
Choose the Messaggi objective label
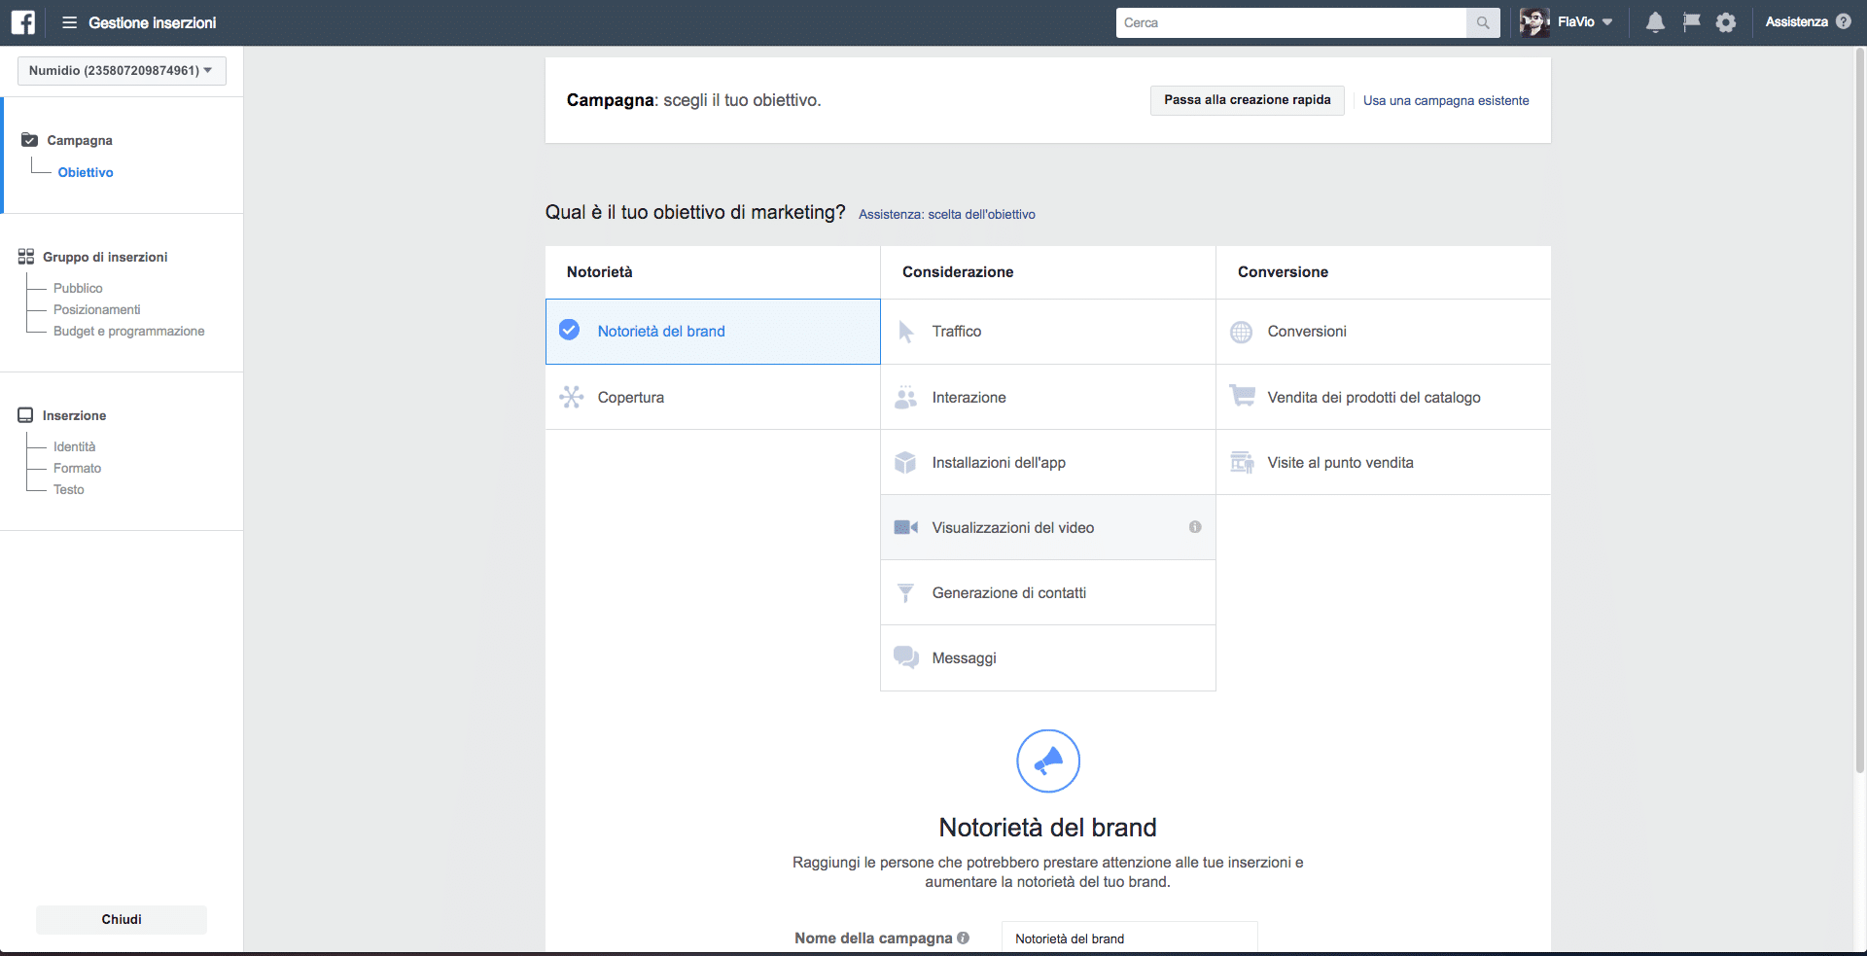click(965, 658)
